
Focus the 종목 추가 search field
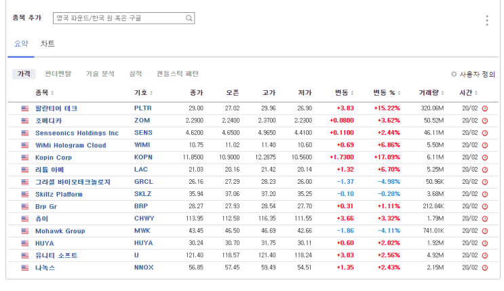point(123,18)
